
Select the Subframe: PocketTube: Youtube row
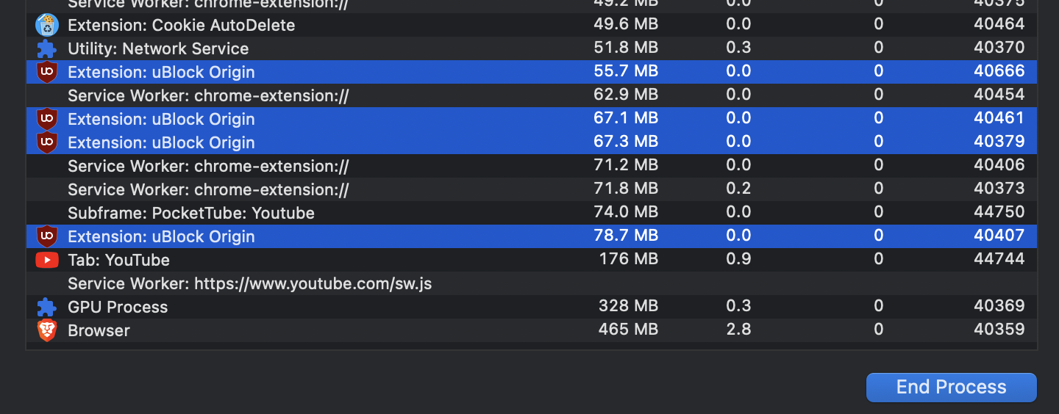click(532, 213)
